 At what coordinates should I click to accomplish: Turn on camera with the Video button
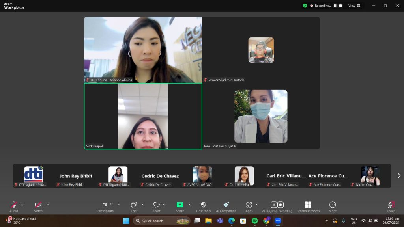coord(38,207)
